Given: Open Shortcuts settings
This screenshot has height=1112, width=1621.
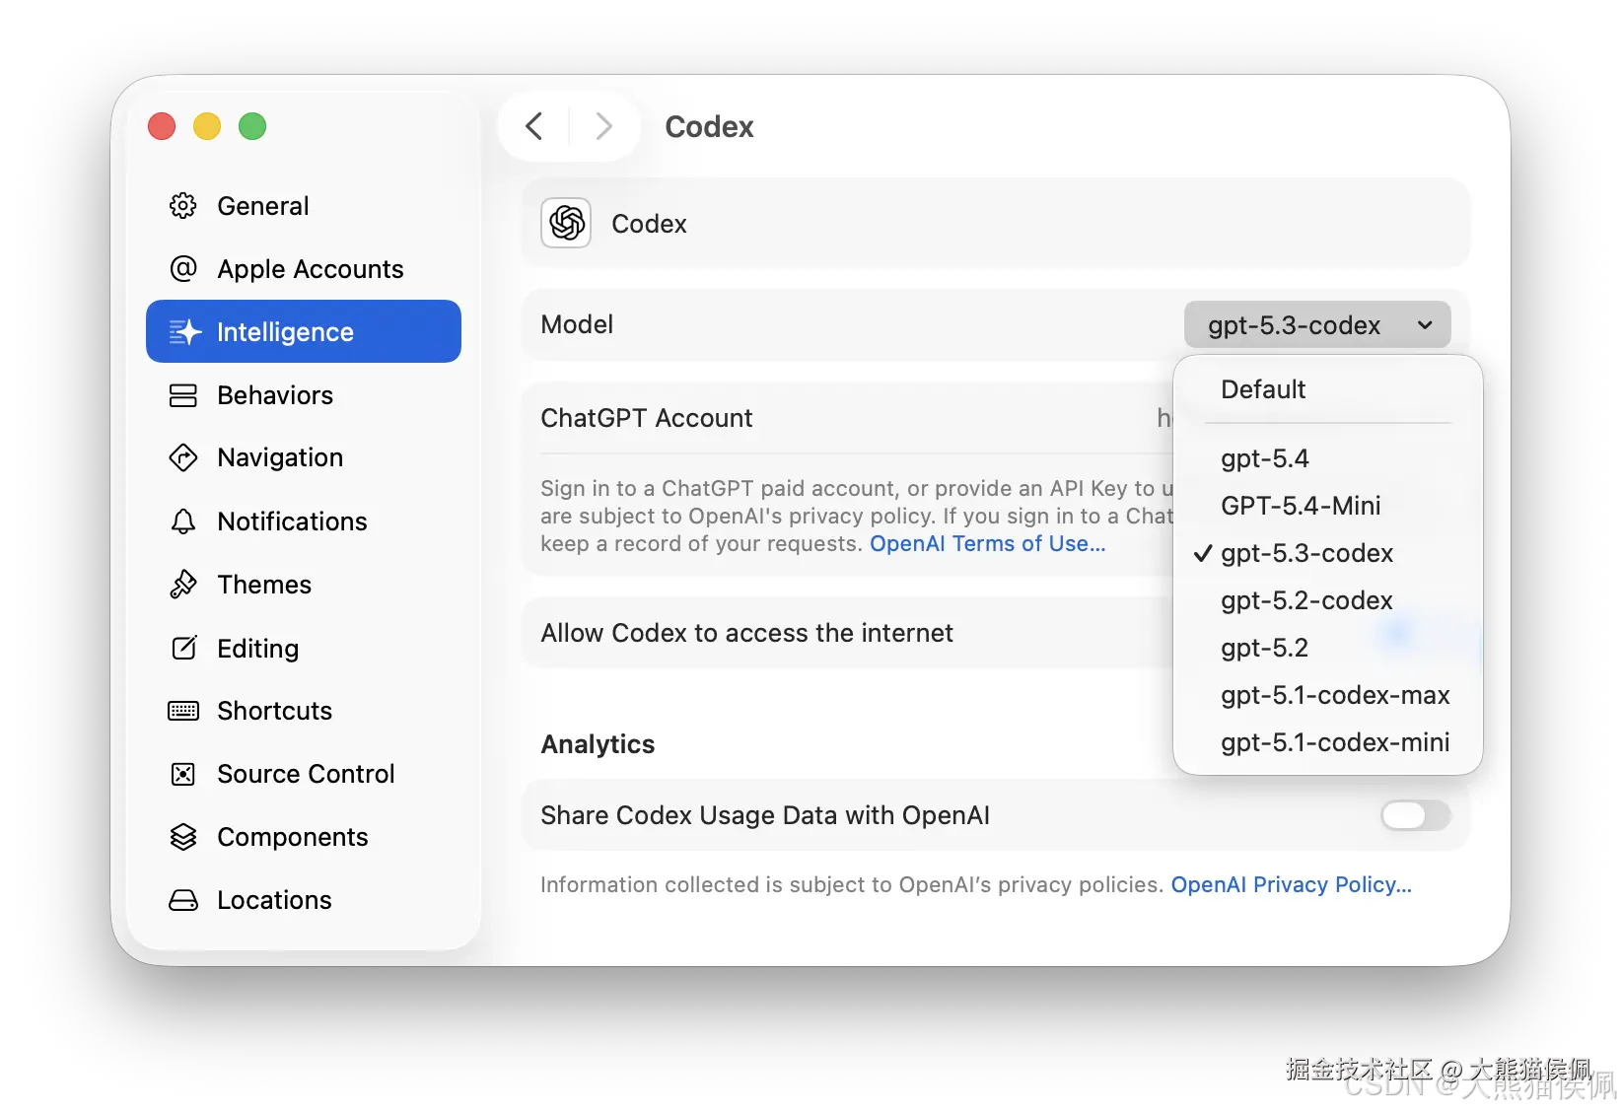Looking at the screenshot, I should pos(304,711).
